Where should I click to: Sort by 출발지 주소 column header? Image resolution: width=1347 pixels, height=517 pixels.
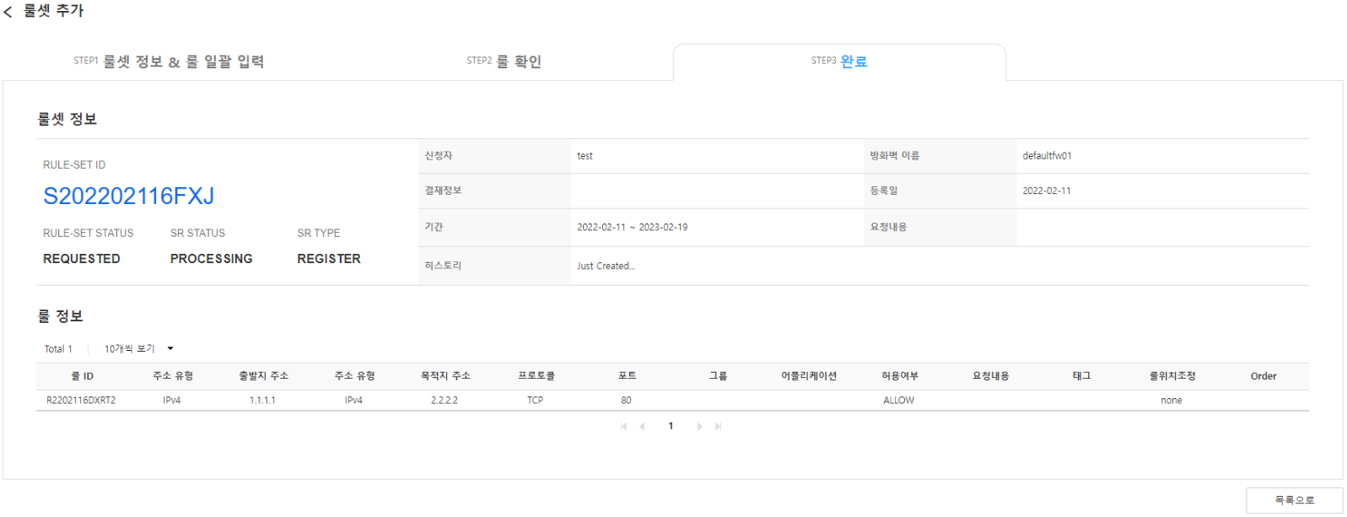click(263, 376)
